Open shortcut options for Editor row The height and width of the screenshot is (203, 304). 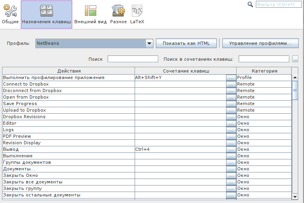point(231,124)
